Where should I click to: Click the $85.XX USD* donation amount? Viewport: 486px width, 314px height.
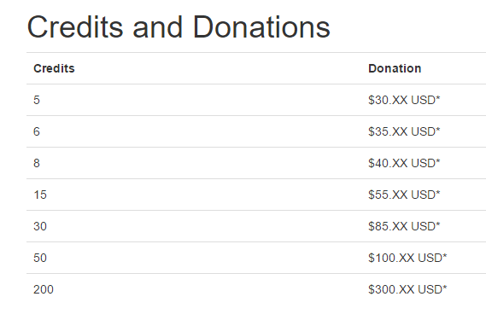(x=404, y=226)
